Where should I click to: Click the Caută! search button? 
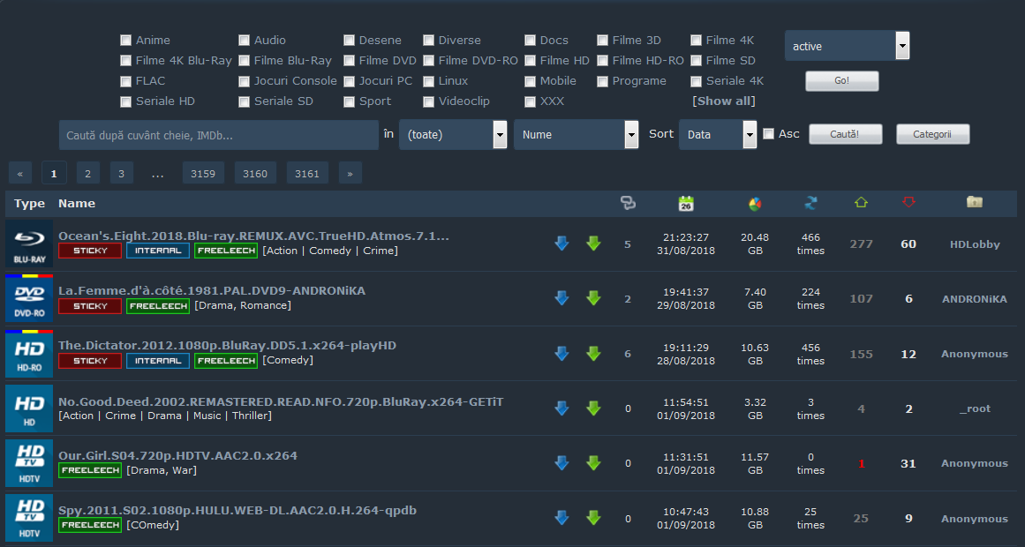[x=845, y=134]
